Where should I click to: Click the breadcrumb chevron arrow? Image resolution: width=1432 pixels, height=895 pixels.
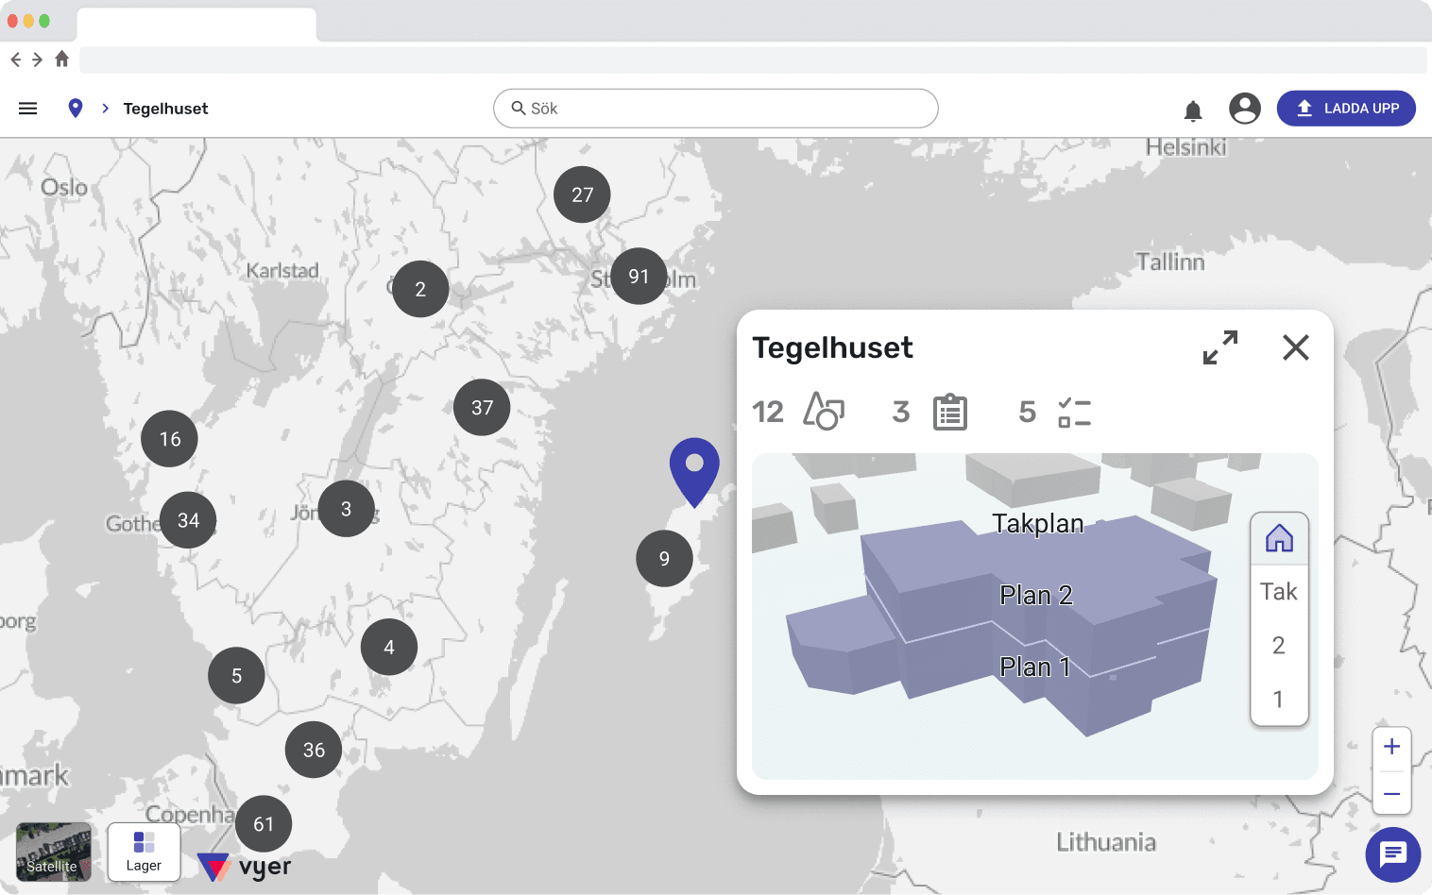[x=106, y=109]
